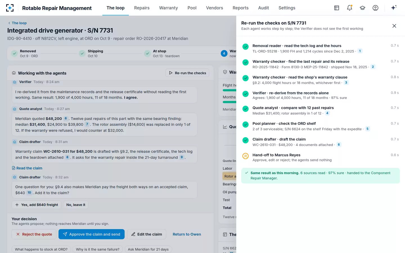Open the Warranty tab
The width and height of the screenshot is (405, 253).
(168, 8)
